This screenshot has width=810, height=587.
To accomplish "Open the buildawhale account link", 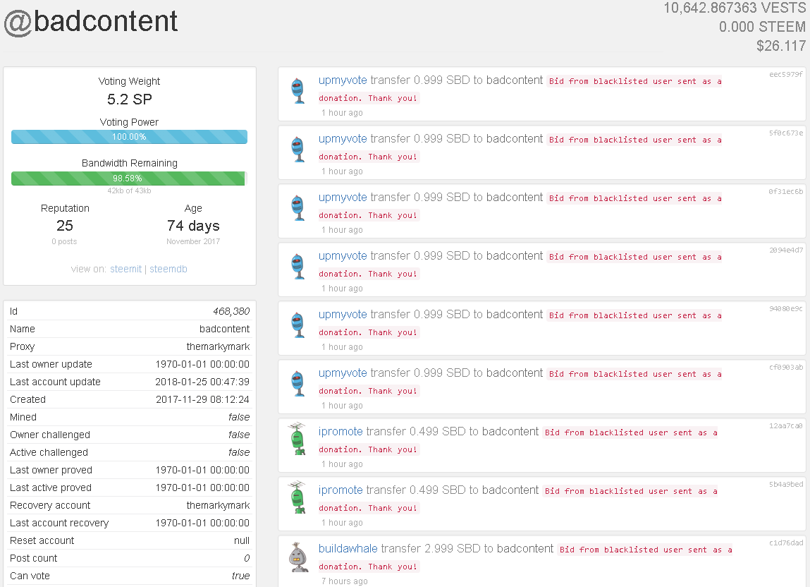I will [348, 548].
